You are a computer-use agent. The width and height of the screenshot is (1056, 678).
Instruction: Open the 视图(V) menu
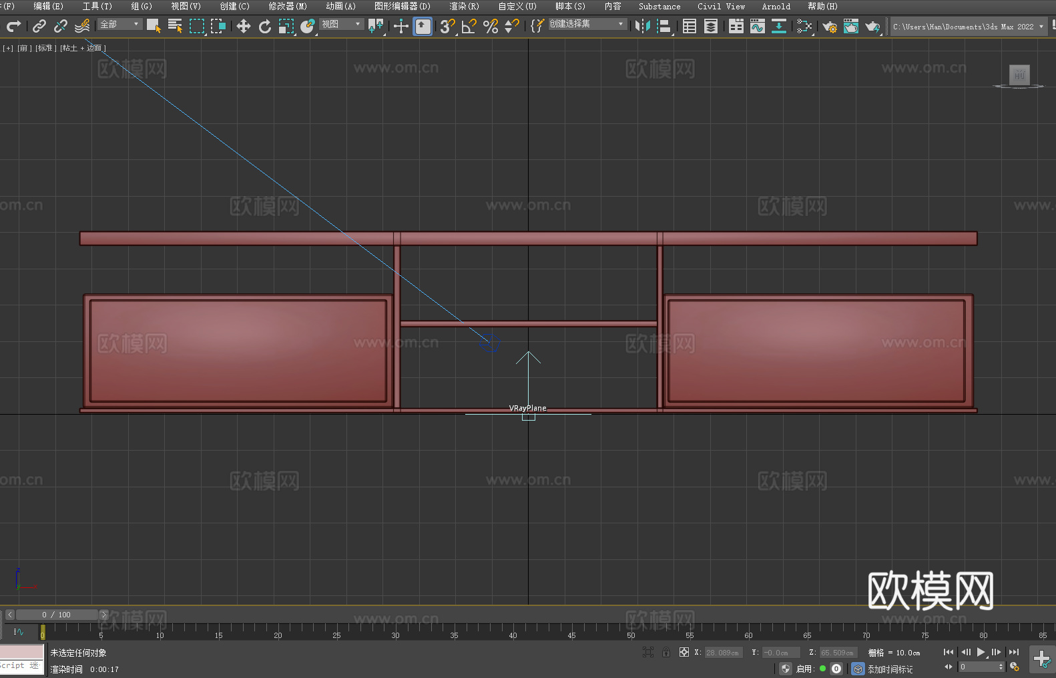click(x=186, y=6)
